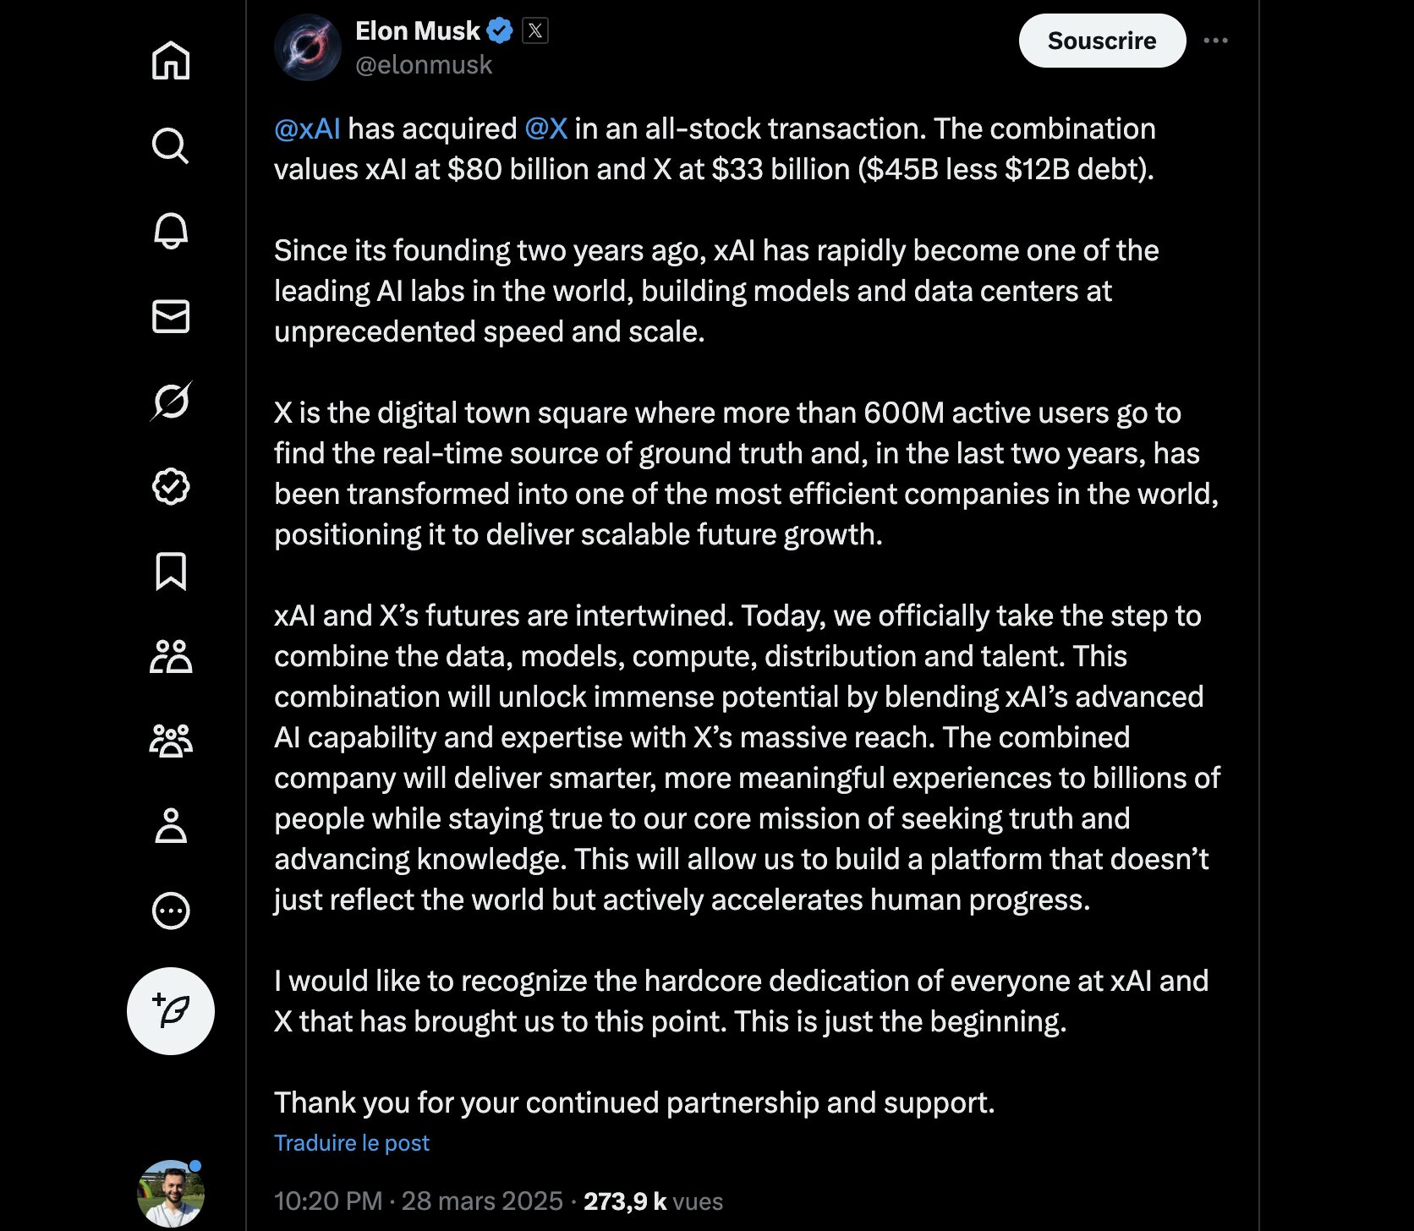
Task: Go to the Home feed icon
Action: [x=171, y=60]
